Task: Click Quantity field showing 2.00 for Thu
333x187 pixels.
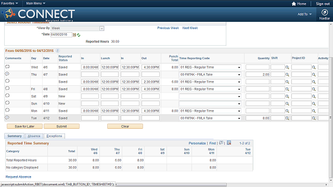Action: [x=258, y=74]
